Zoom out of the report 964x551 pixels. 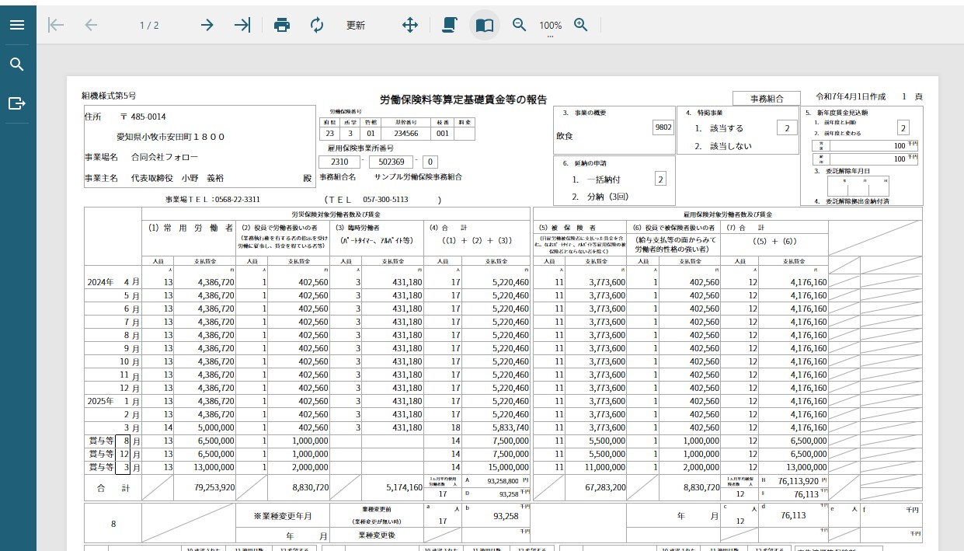pos(520,25)
